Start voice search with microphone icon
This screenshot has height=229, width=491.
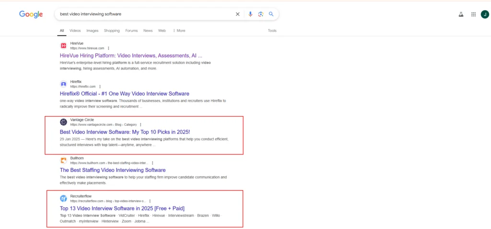[250, 14]
